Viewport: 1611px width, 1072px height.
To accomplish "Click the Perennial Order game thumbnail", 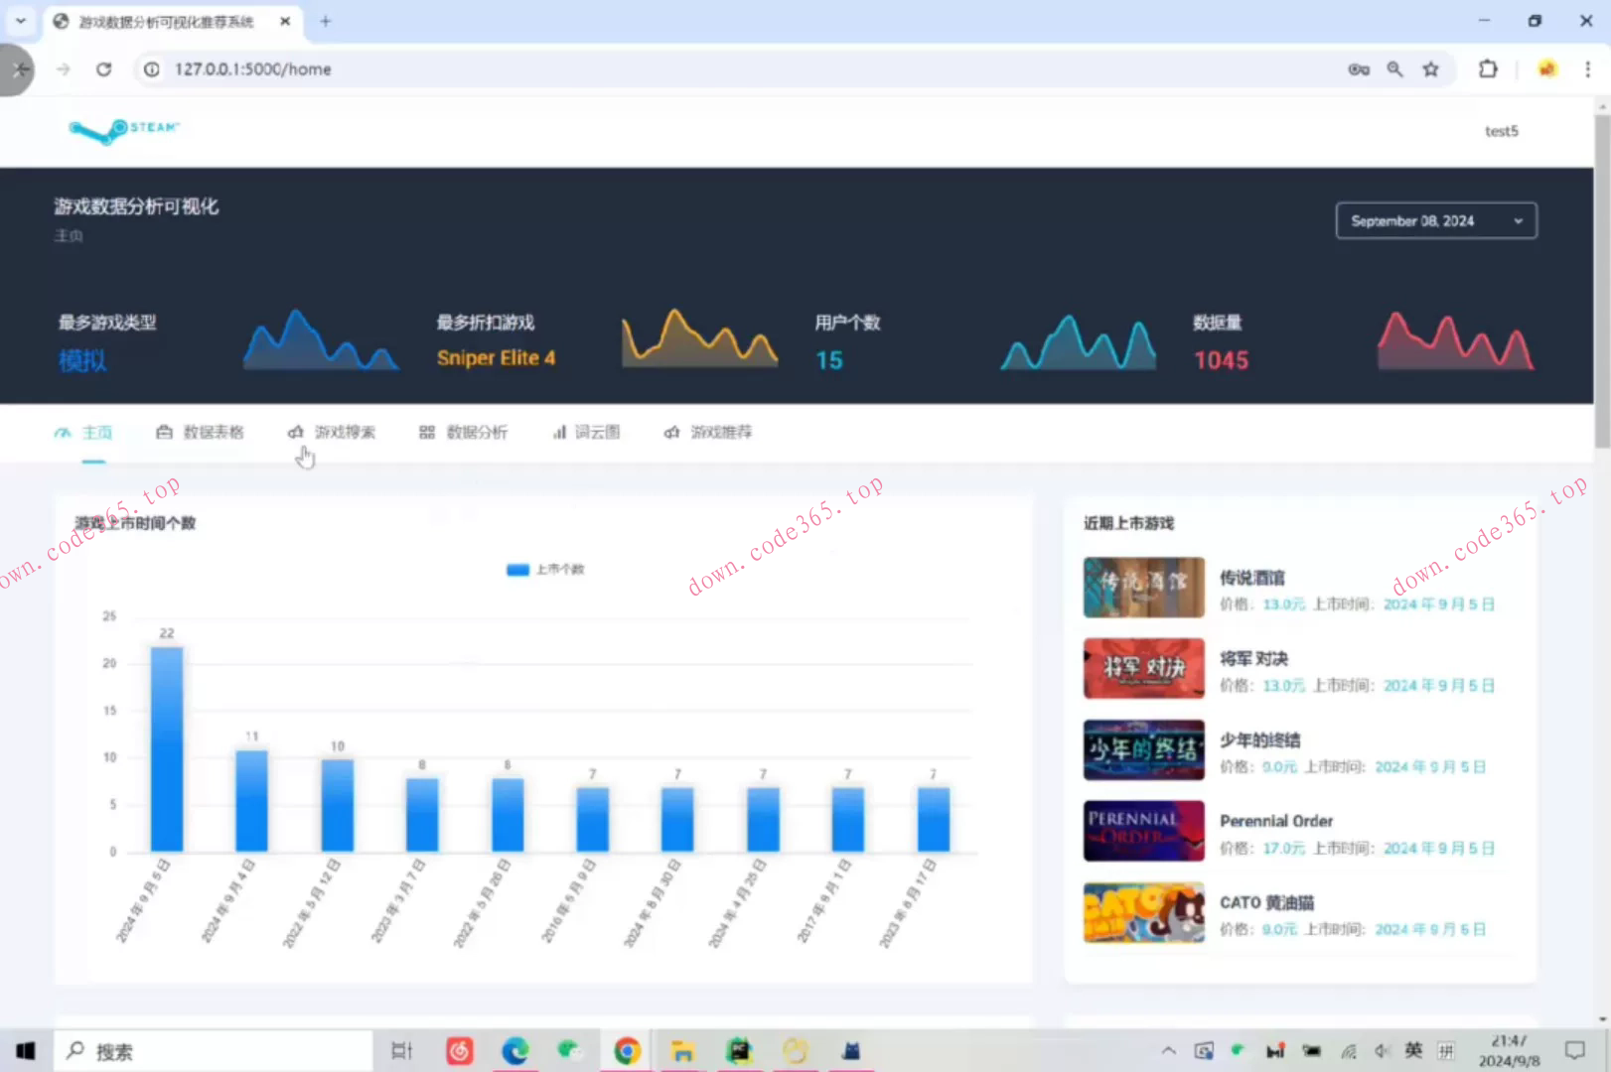I will pos(1144,832).
